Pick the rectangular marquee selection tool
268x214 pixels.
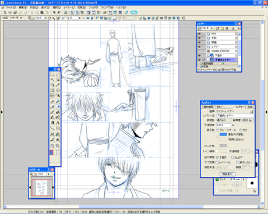click(52, 74)
